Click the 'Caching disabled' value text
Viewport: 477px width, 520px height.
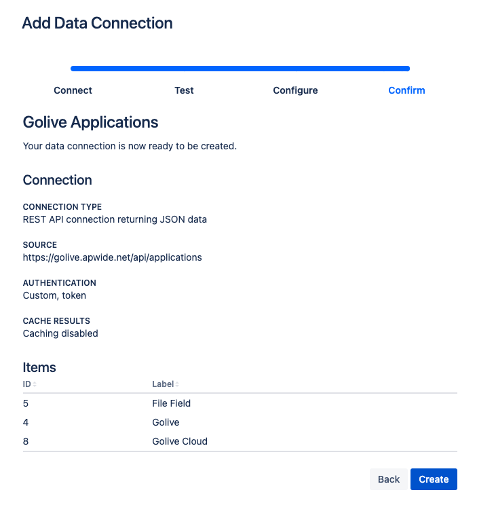click(60, 333)
